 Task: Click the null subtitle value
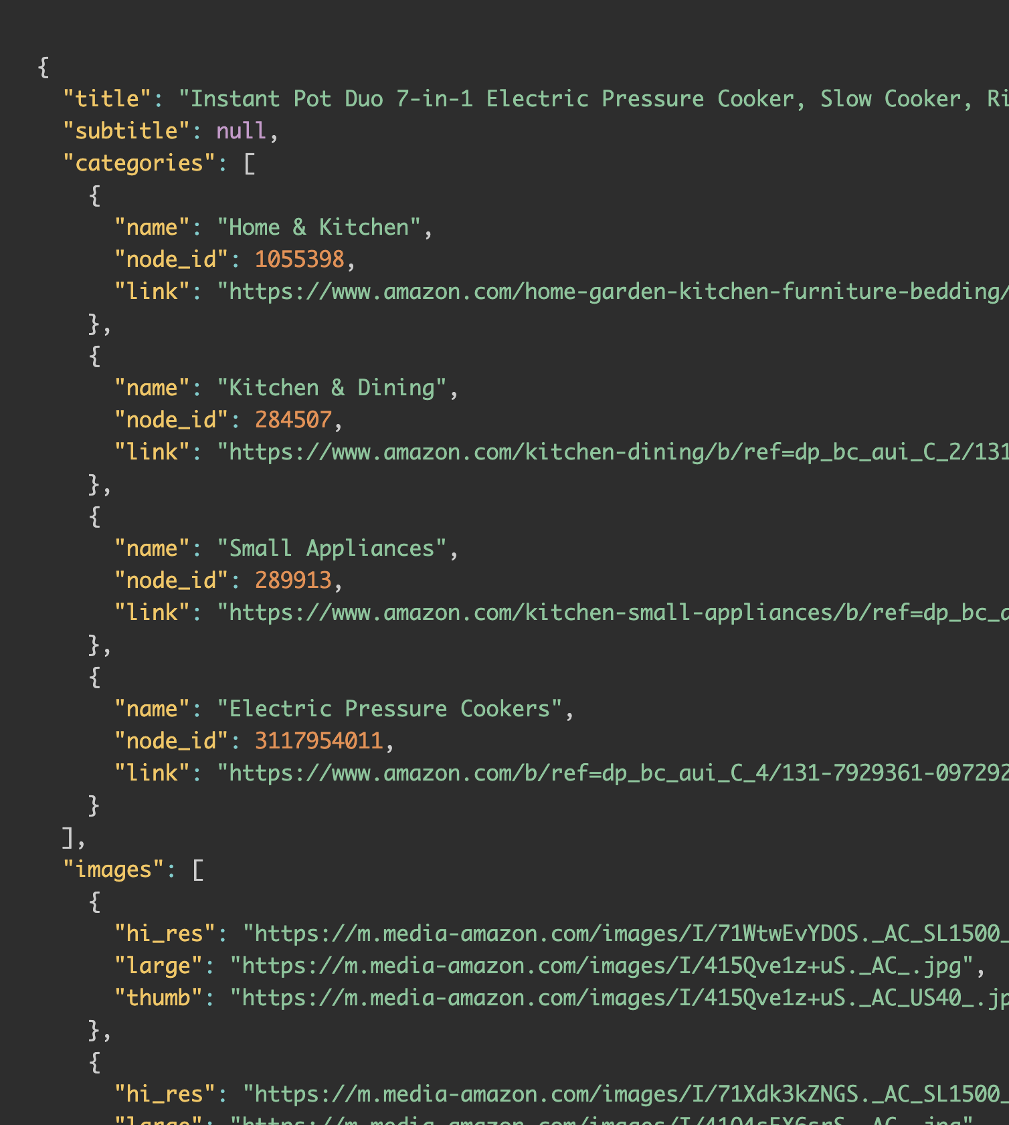(241, 131)
